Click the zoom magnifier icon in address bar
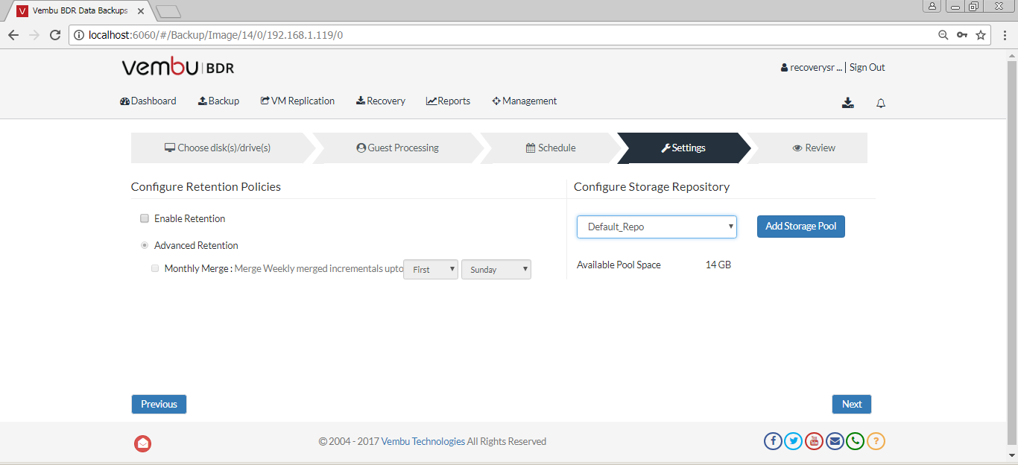Screen dimensions: 1018x465 coord(943,35)
